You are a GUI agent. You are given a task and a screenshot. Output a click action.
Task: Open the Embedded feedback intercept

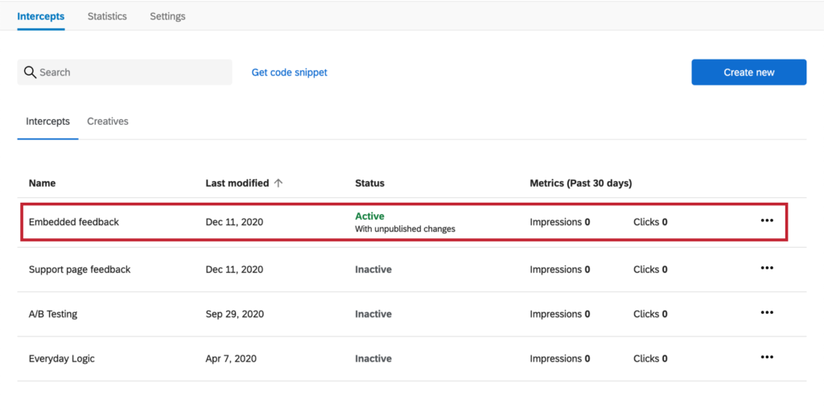pyautogui.click(x=74, y=222)
